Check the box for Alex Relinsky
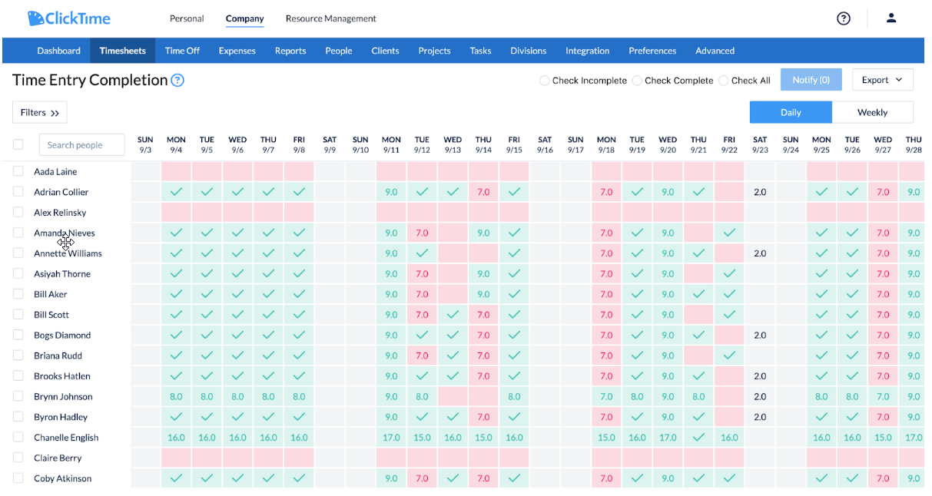932x496 pixels. point(18,213)
